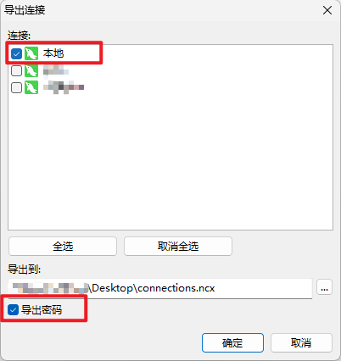
Task: Select the blurred second connection name
Action: click(56, 70)
